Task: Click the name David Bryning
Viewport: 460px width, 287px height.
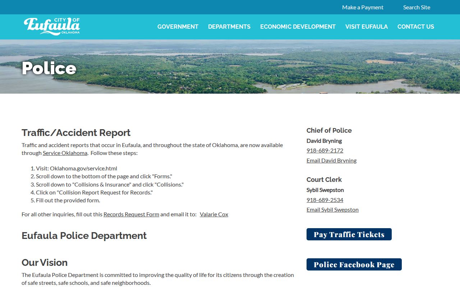Action: (324, 141)
